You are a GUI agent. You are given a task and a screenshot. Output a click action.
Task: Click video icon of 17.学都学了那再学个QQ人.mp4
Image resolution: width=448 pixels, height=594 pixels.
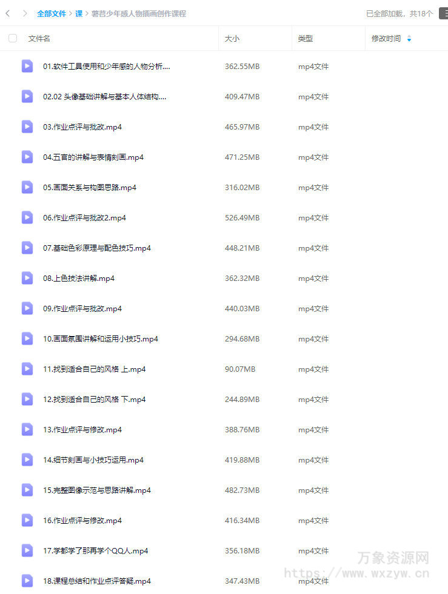point(27,551)
